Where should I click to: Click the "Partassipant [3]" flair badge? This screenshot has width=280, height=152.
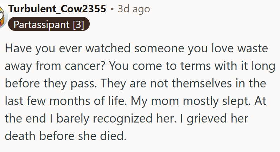click(x=49, y=25)
